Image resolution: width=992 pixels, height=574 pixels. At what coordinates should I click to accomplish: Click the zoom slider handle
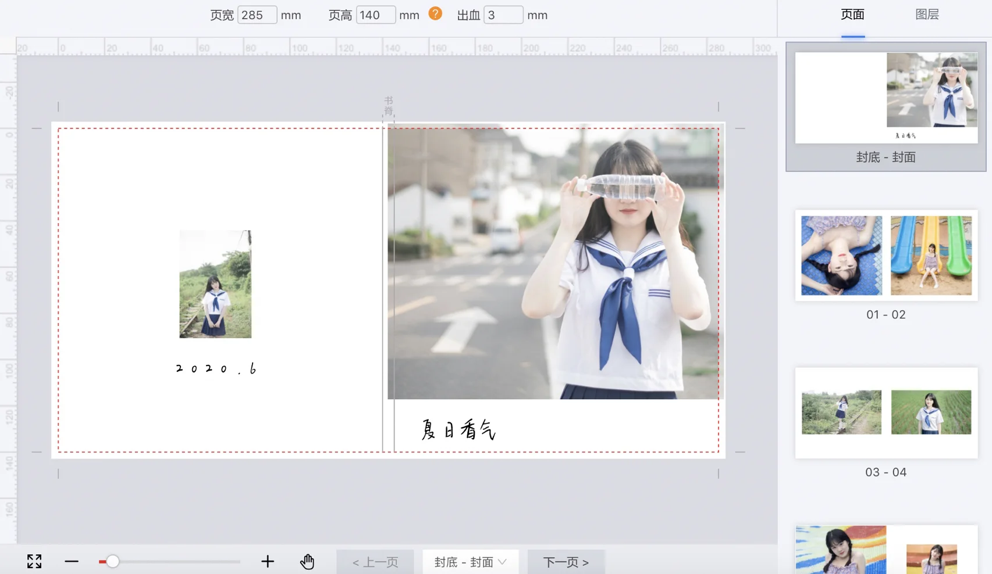(112, 561)
